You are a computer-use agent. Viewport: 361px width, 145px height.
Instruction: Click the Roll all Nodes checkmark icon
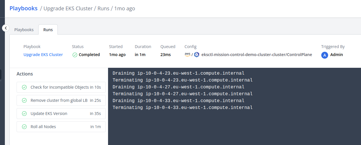point(24,127)
